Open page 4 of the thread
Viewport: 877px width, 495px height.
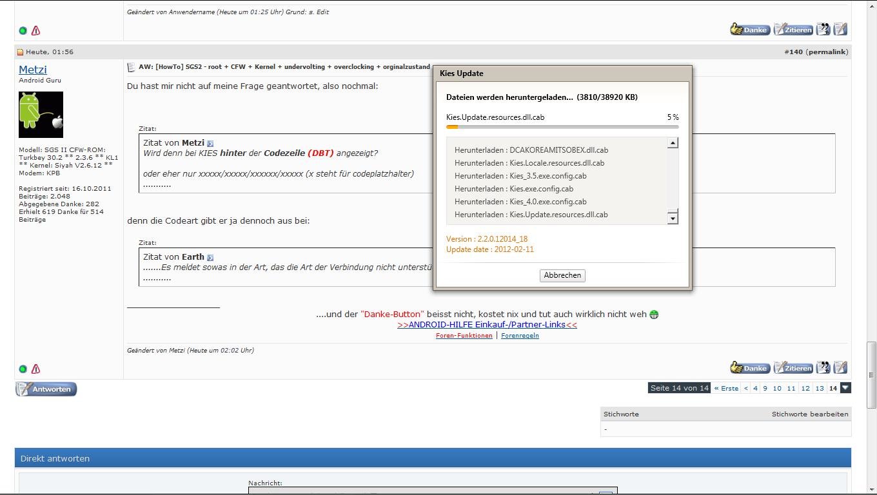click(x=755, y=388)
